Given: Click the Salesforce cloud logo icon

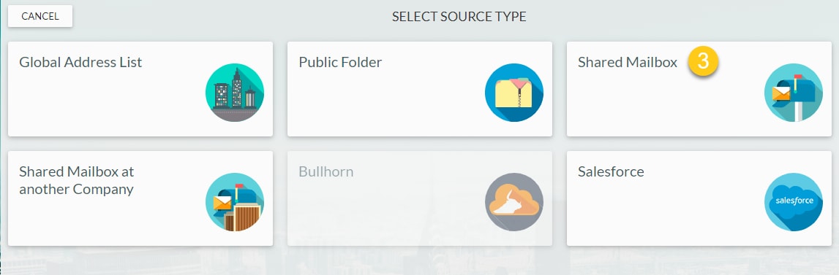Looking at the screenshot, I should pyautogui.click(x=794, y=202).
